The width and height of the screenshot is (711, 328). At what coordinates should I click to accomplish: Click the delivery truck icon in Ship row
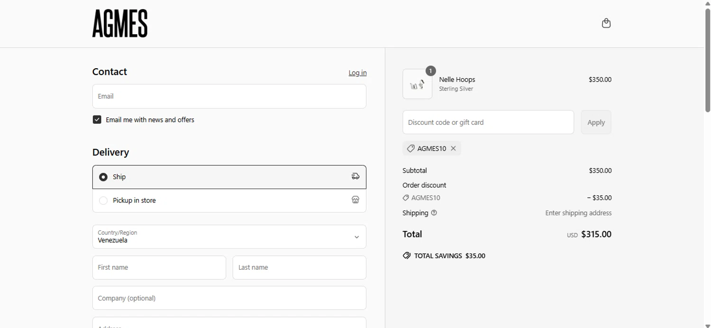[x=355, y=176]
